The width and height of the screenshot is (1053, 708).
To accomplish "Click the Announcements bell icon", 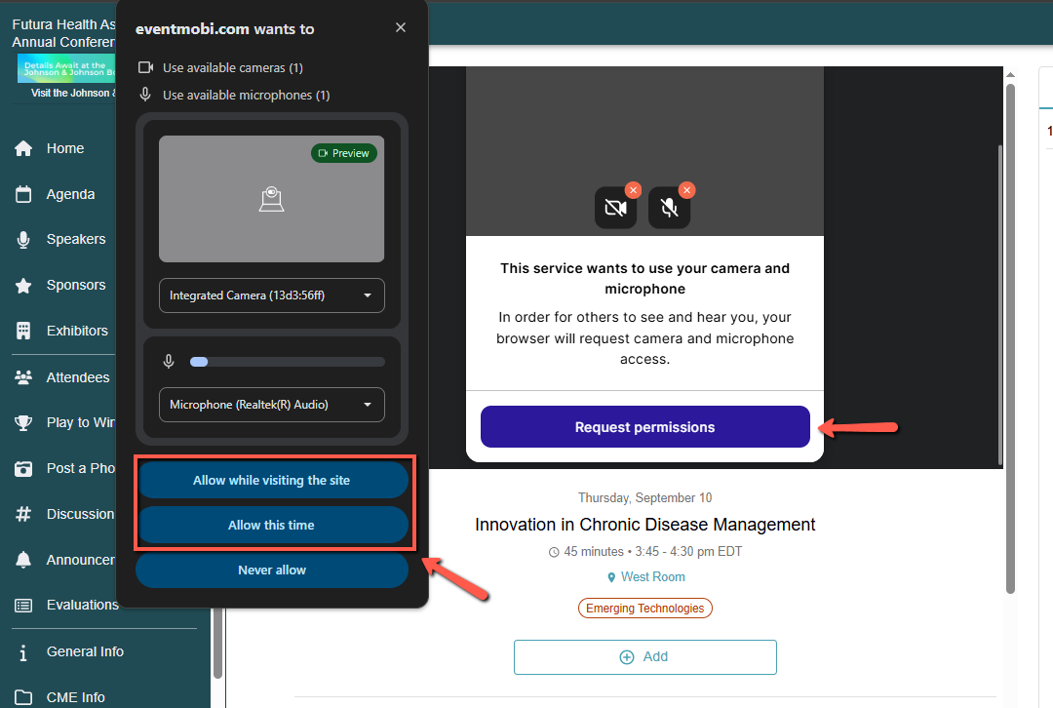I will tap(23, 560).
